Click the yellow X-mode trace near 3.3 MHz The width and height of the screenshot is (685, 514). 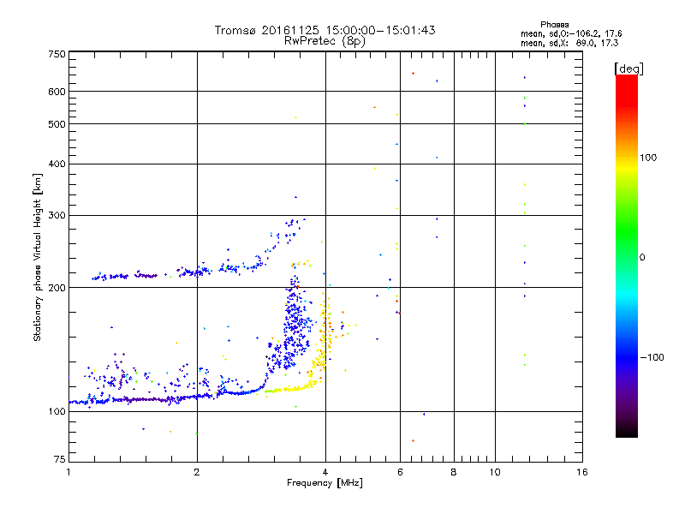click(290, 388)
